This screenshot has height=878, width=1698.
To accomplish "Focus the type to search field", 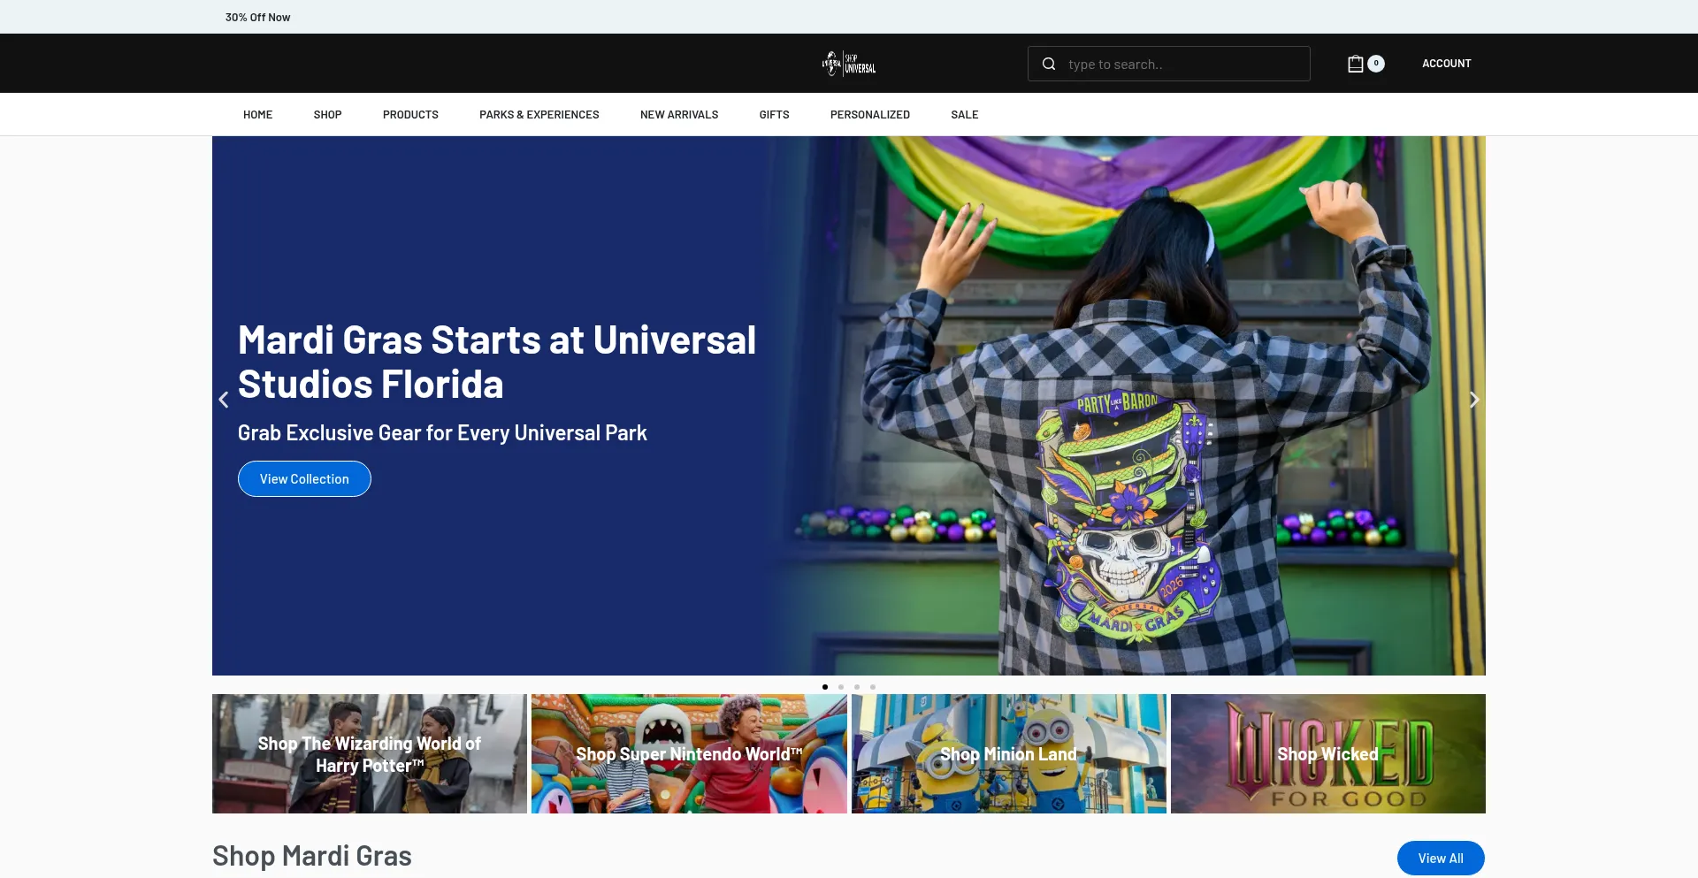I will [x=1169, y=64].
